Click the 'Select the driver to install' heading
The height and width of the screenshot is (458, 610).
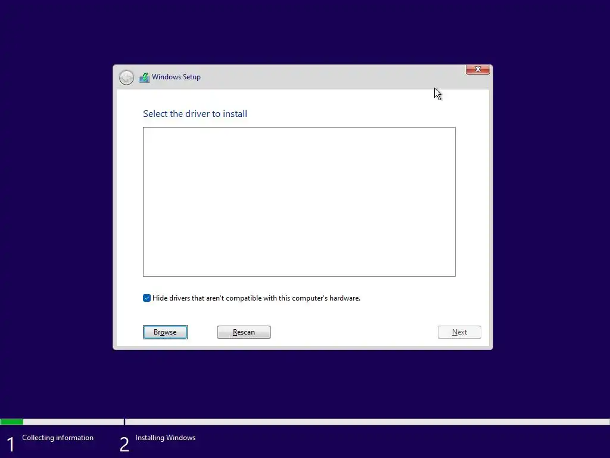click(x=195, y=114)
